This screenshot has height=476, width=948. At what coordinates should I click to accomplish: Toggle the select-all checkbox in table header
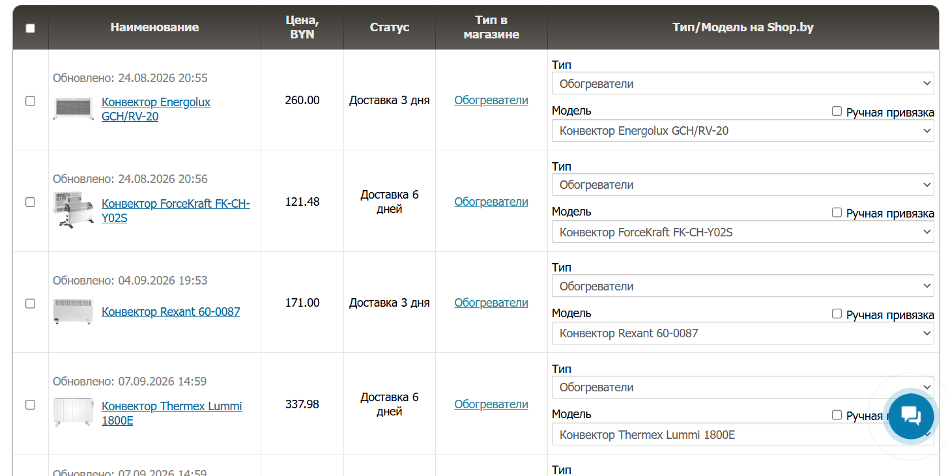30,28
